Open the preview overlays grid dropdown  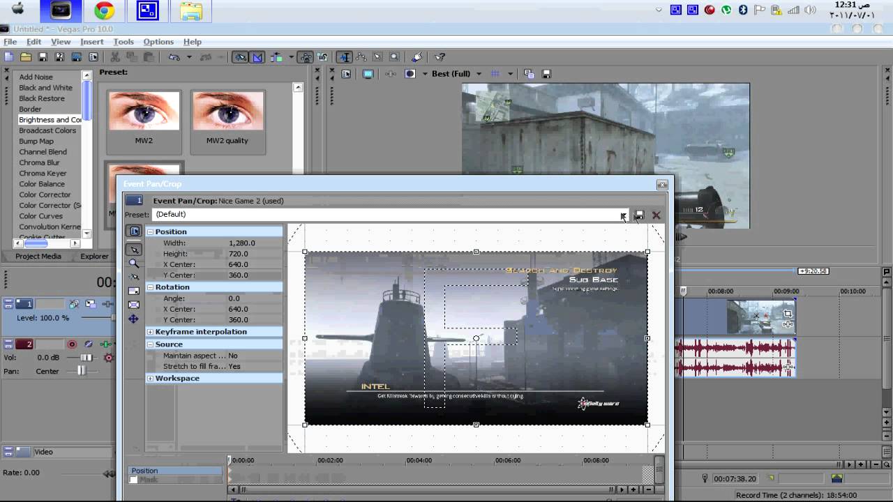coord(510,74)
